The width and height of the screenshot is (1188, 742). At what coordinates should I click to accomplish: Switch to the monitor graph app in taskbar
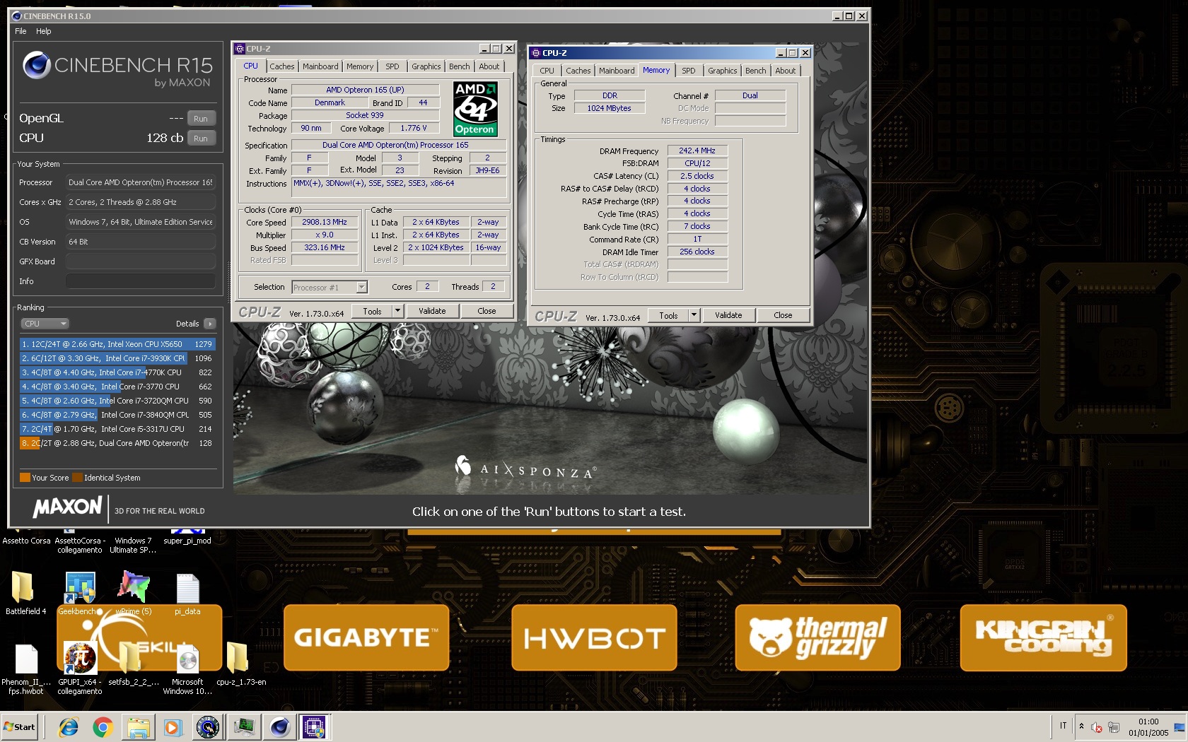click(x=244, y=727)
